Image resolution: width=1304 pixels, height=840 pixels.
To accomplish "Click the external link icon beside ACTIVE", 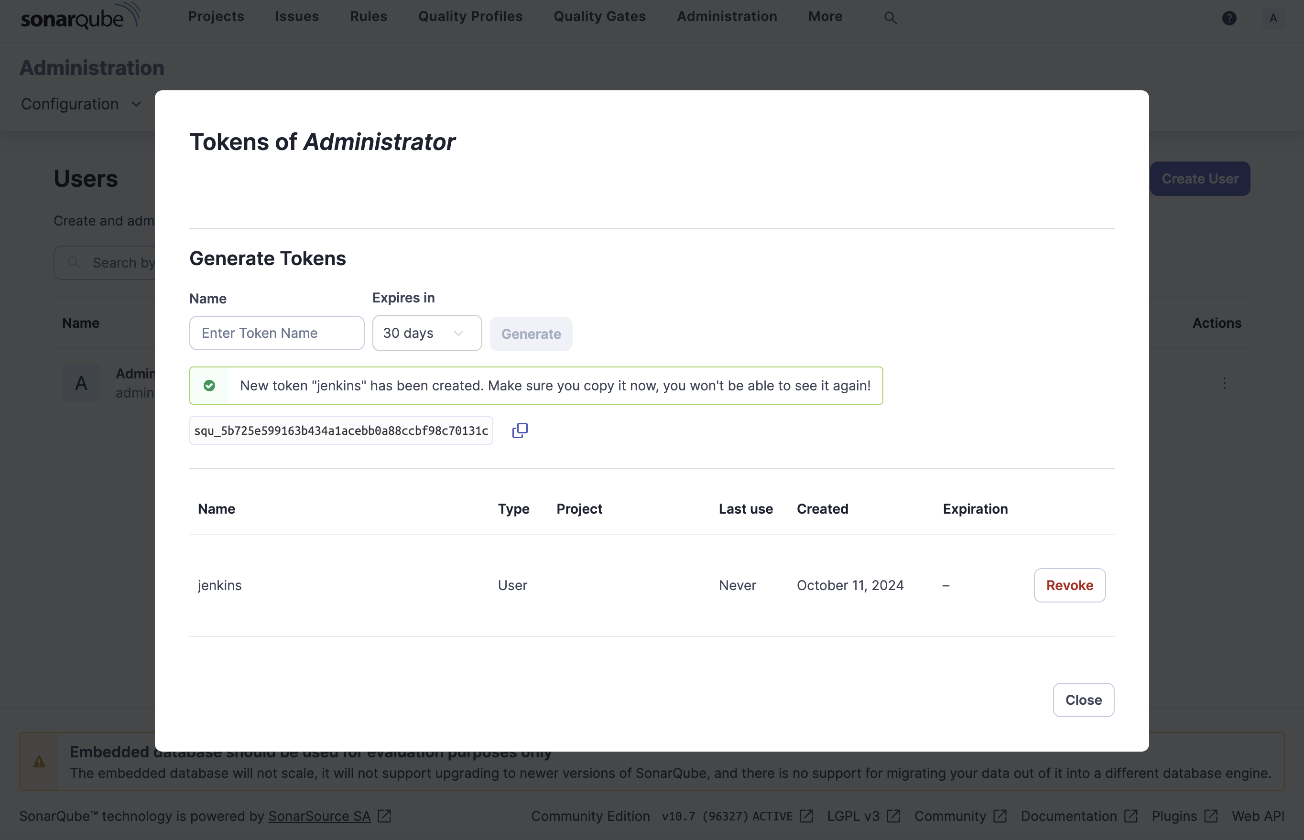I will coord(806,816).
